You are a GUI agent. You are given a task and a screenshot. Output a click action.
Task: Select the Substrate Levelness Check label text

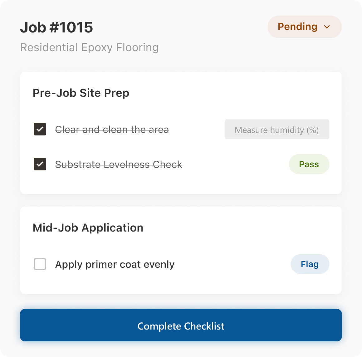pyautogui.click(x=119, y=164)
